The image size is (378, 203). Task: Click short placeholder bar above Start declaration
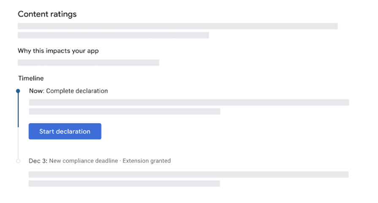point(125,111)
